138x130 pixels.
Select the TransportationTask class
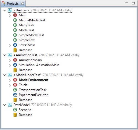pyautogui.click(x=33, y=90)
